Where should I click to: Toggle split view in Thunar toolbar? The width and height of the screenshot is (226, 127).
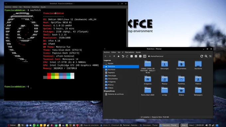pyautogui.click(x=145, y=56)
